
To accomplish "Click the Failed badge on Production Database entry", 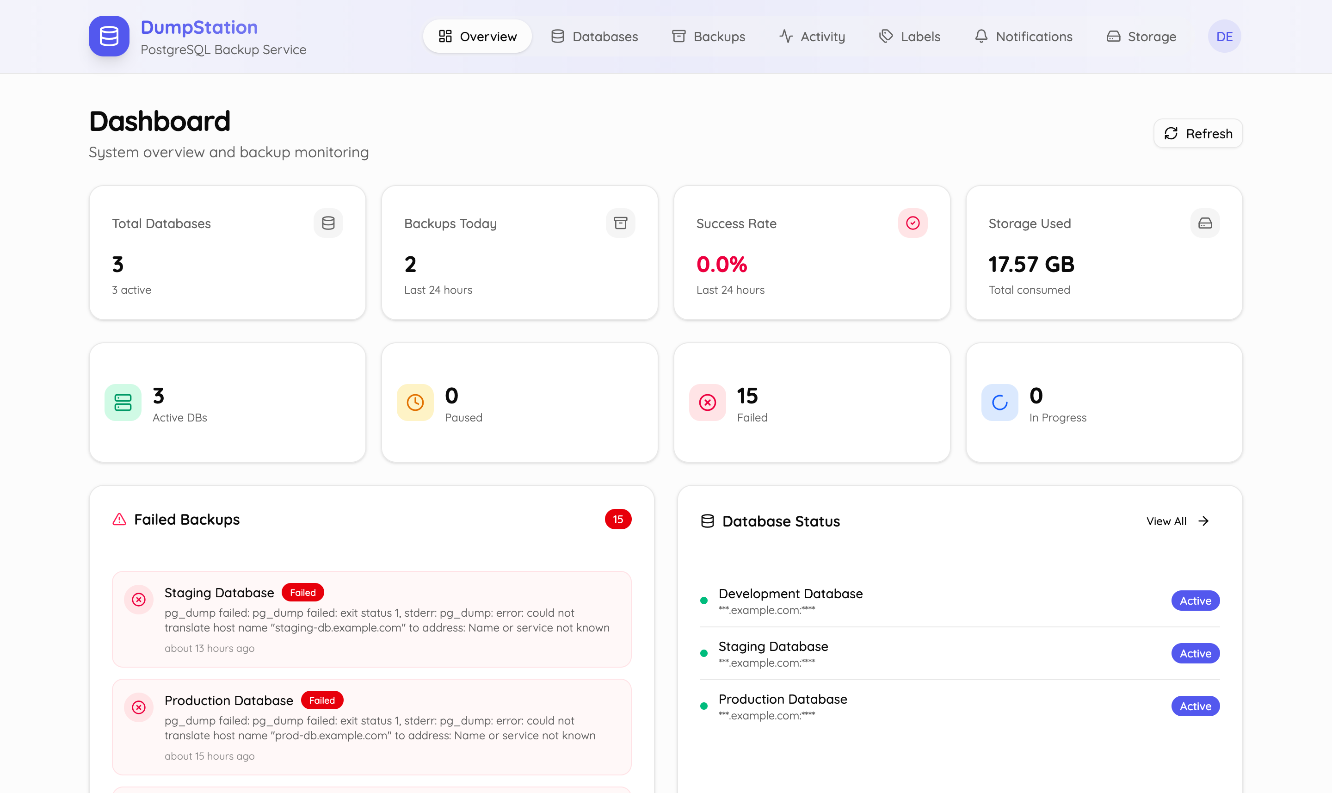I will [321, 700].
